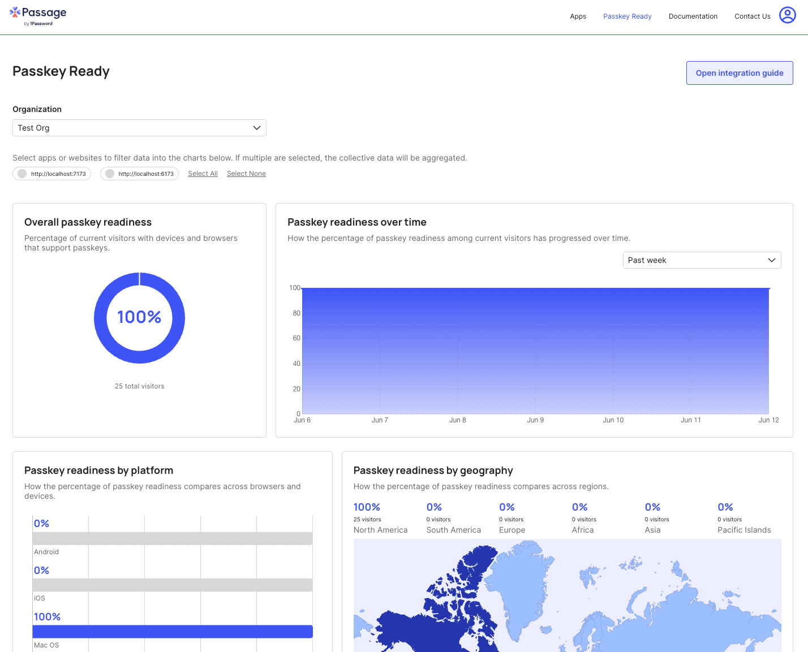Expand the Test Org selector chevron
The width and height of the screenshot is (808, 652).
[x=256, y=128]
